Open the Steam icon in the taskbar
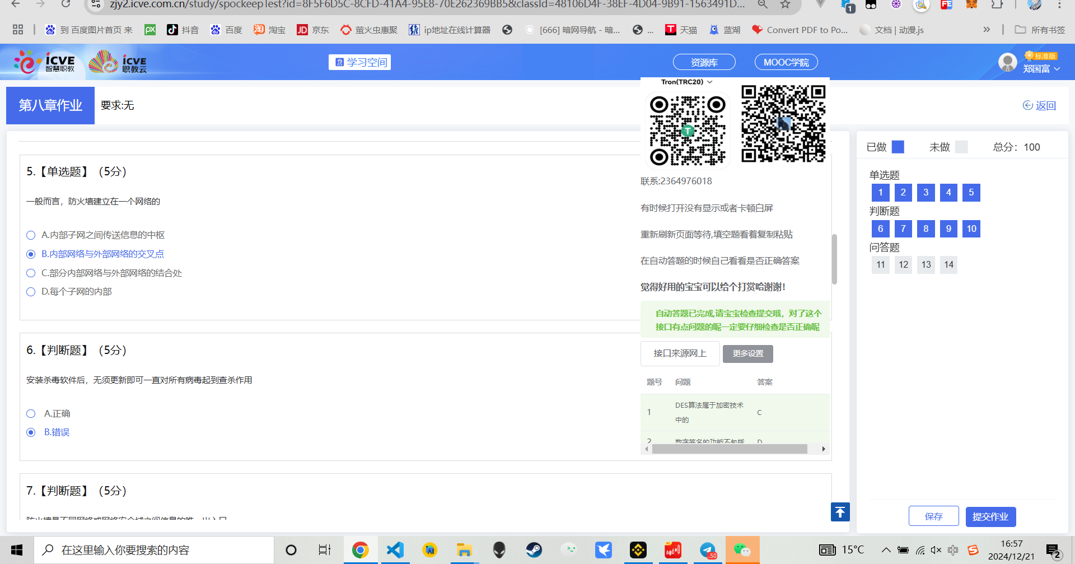1075x564 pixels. [534, 550]
